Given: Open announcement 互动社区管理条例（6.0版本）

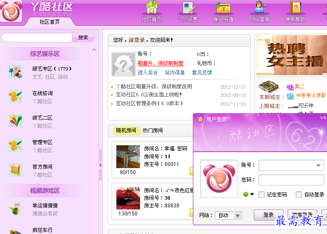Looking at the screenshot, I should [149, 103].
